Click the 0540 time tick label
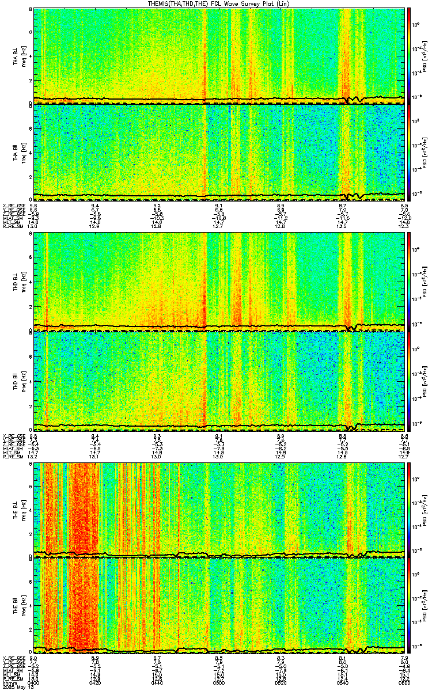This screenshot has height=691, width=432. [x=343, y=682]
